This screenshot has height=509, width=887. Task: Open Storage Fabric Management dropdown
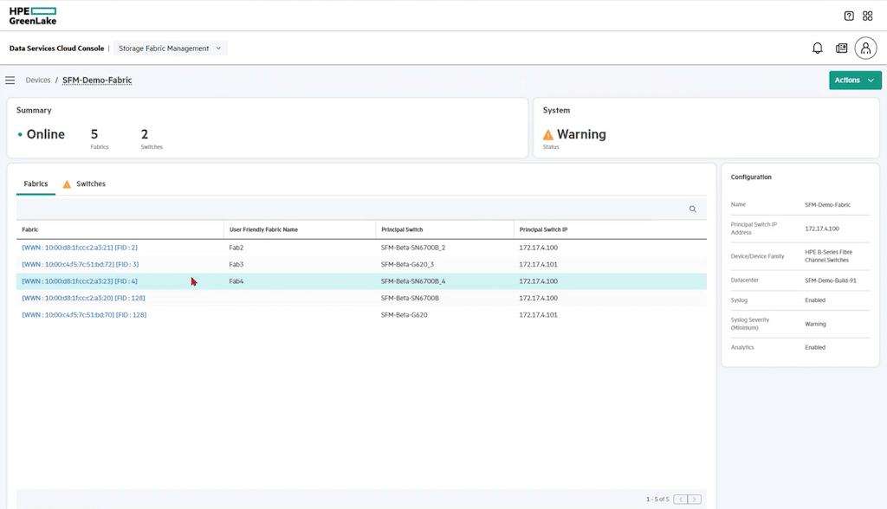click(x=171, y=48)
